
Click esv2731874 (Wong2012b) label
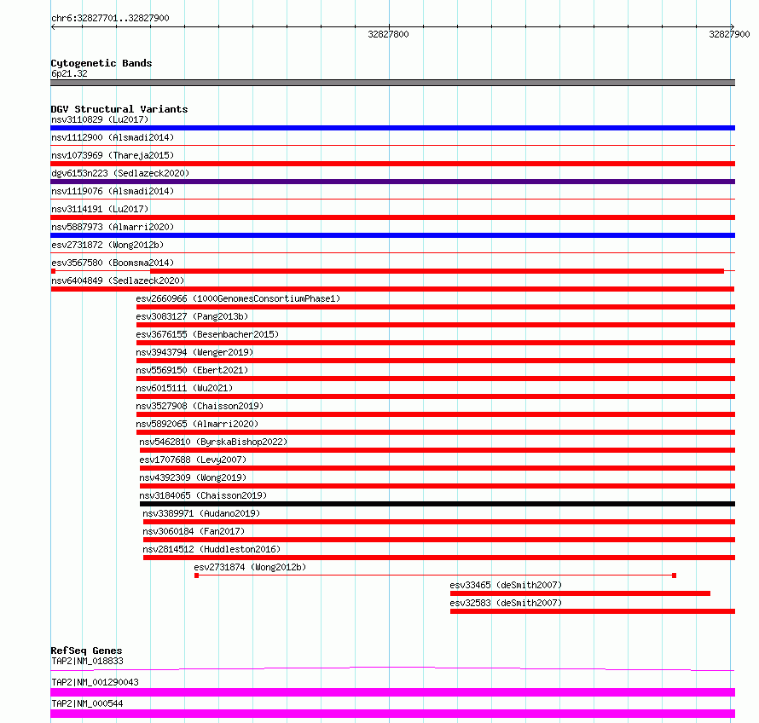(x=250, y=567)
